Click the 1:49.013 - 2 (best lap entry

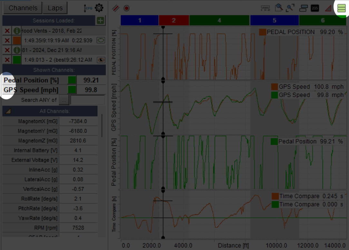[58, 60]
